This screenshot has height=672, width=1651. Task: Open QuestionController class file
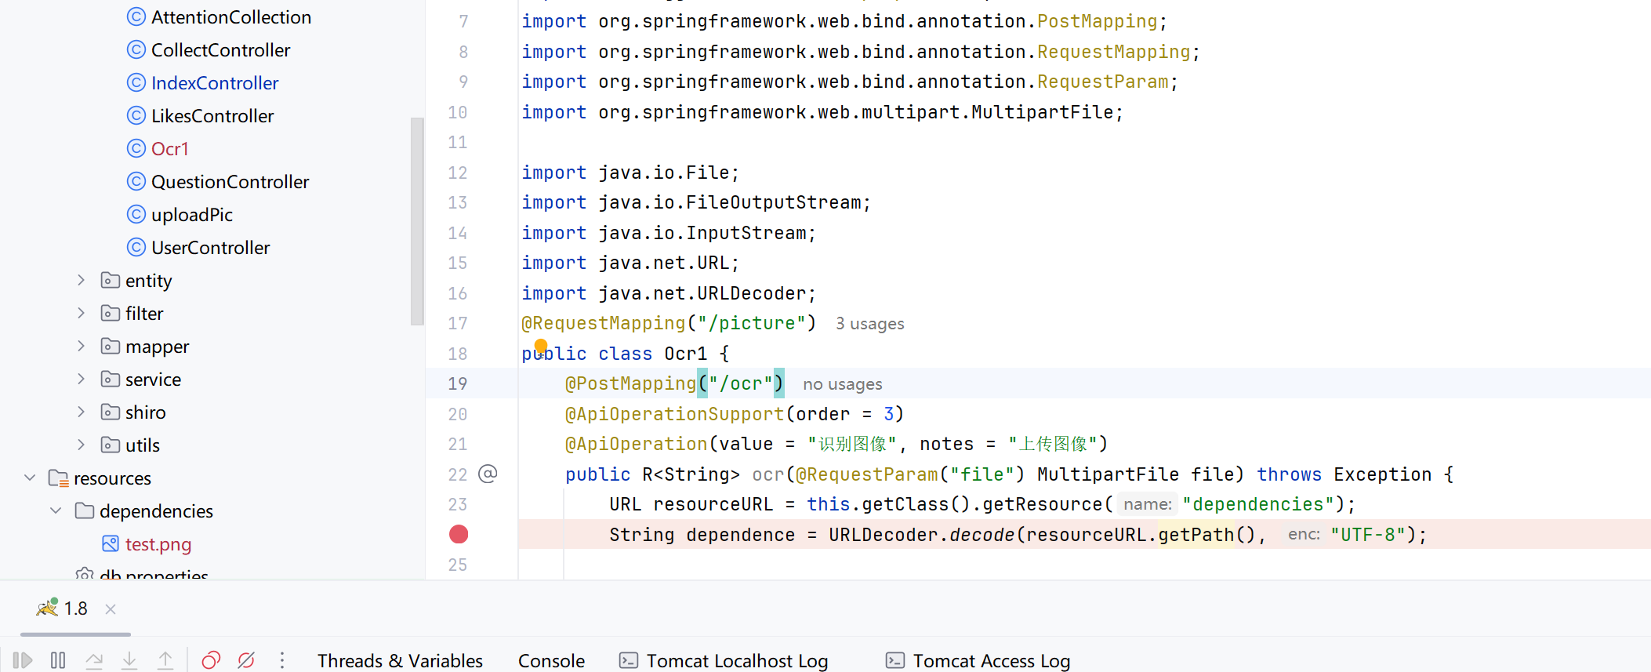(230, 182)
